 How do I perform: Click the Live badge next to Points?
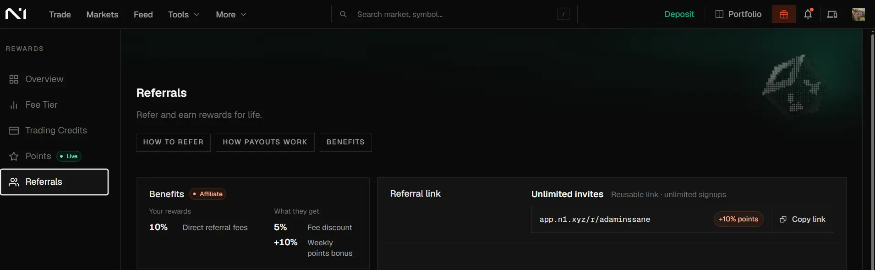69,156
